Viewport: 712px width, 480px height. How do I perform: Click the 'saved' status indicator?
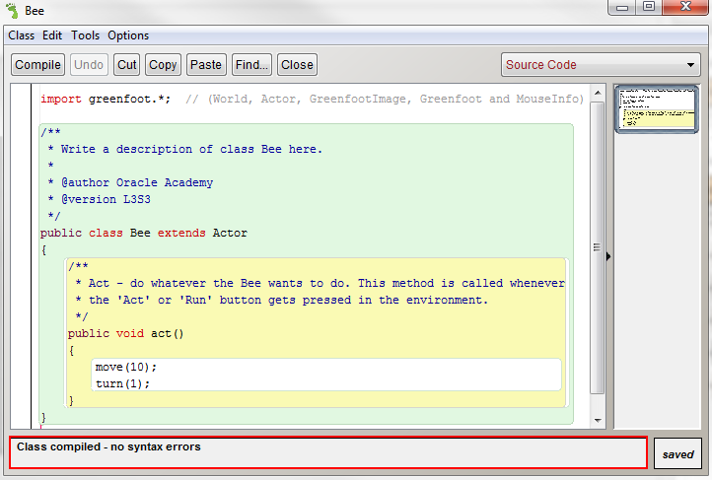[677, 454]
